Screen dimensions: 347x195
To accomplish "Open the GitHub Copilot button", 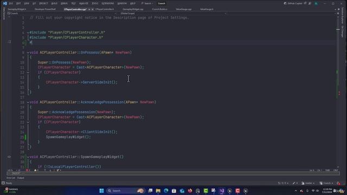I will [293, 3].
